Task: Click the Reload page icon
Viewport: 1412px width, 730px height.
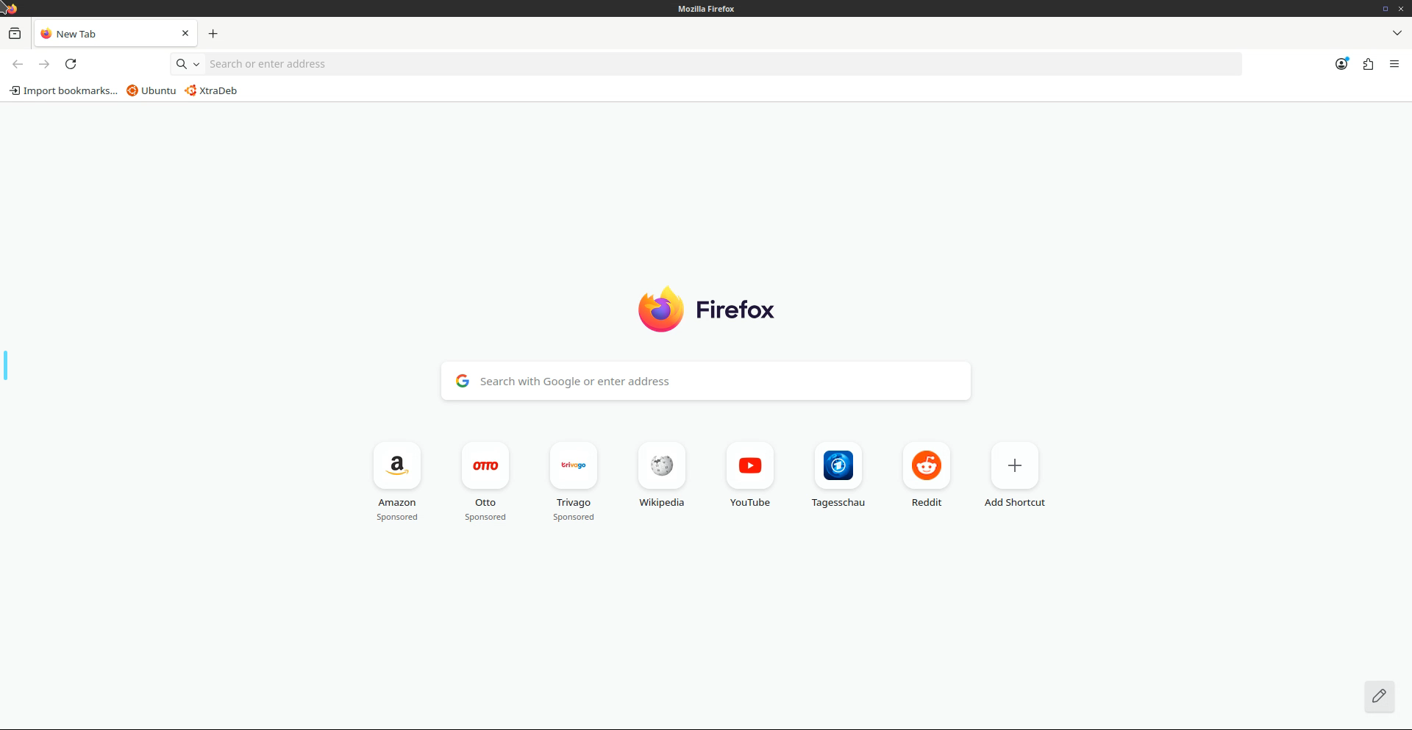Action: pyautogui.click(x=71, y=64)
